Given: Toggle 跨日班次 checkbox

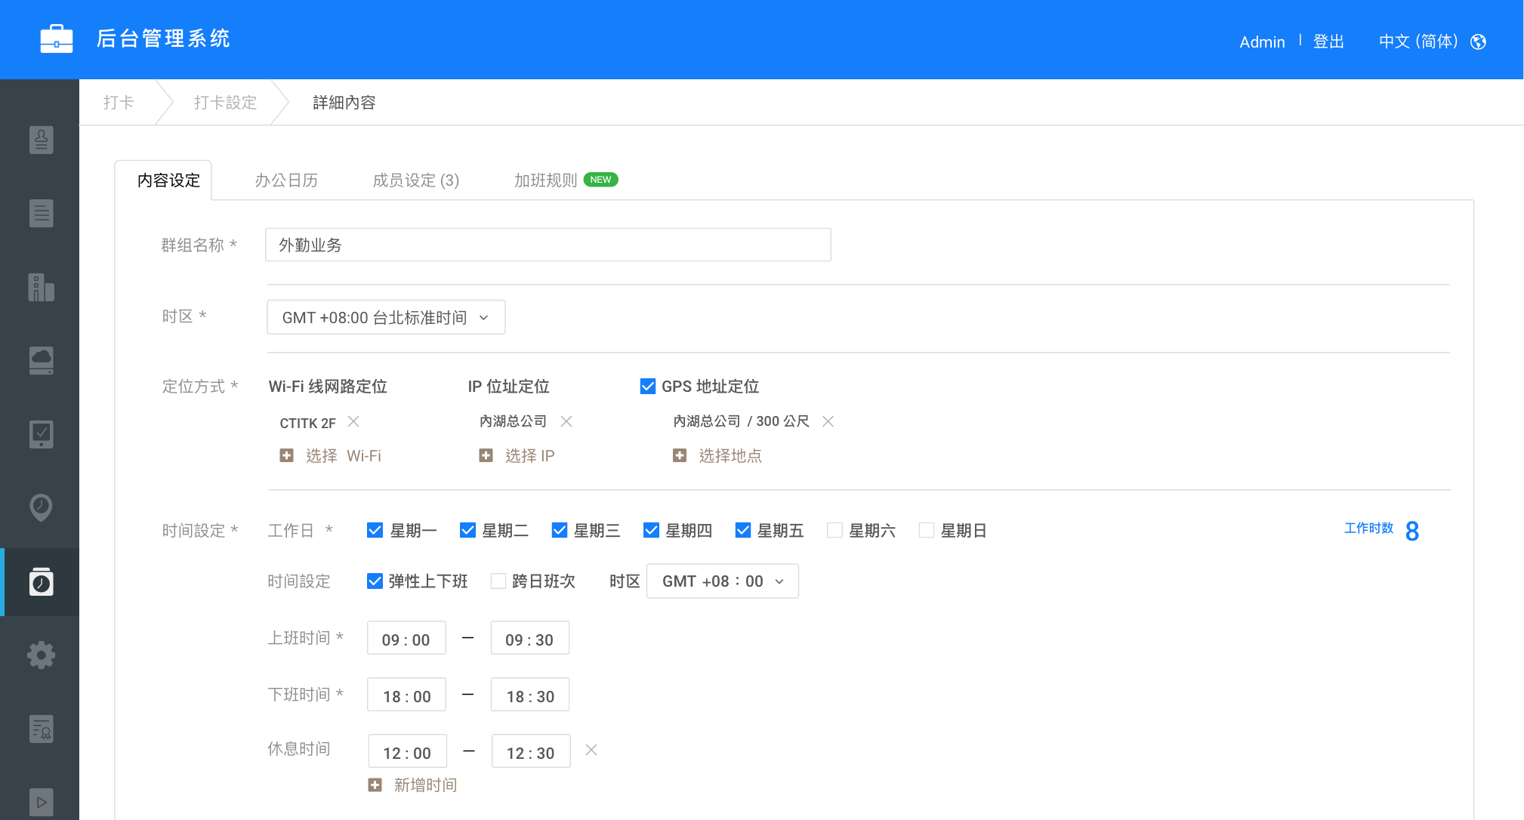Looking at the screenshot, I should click(498, 581).
